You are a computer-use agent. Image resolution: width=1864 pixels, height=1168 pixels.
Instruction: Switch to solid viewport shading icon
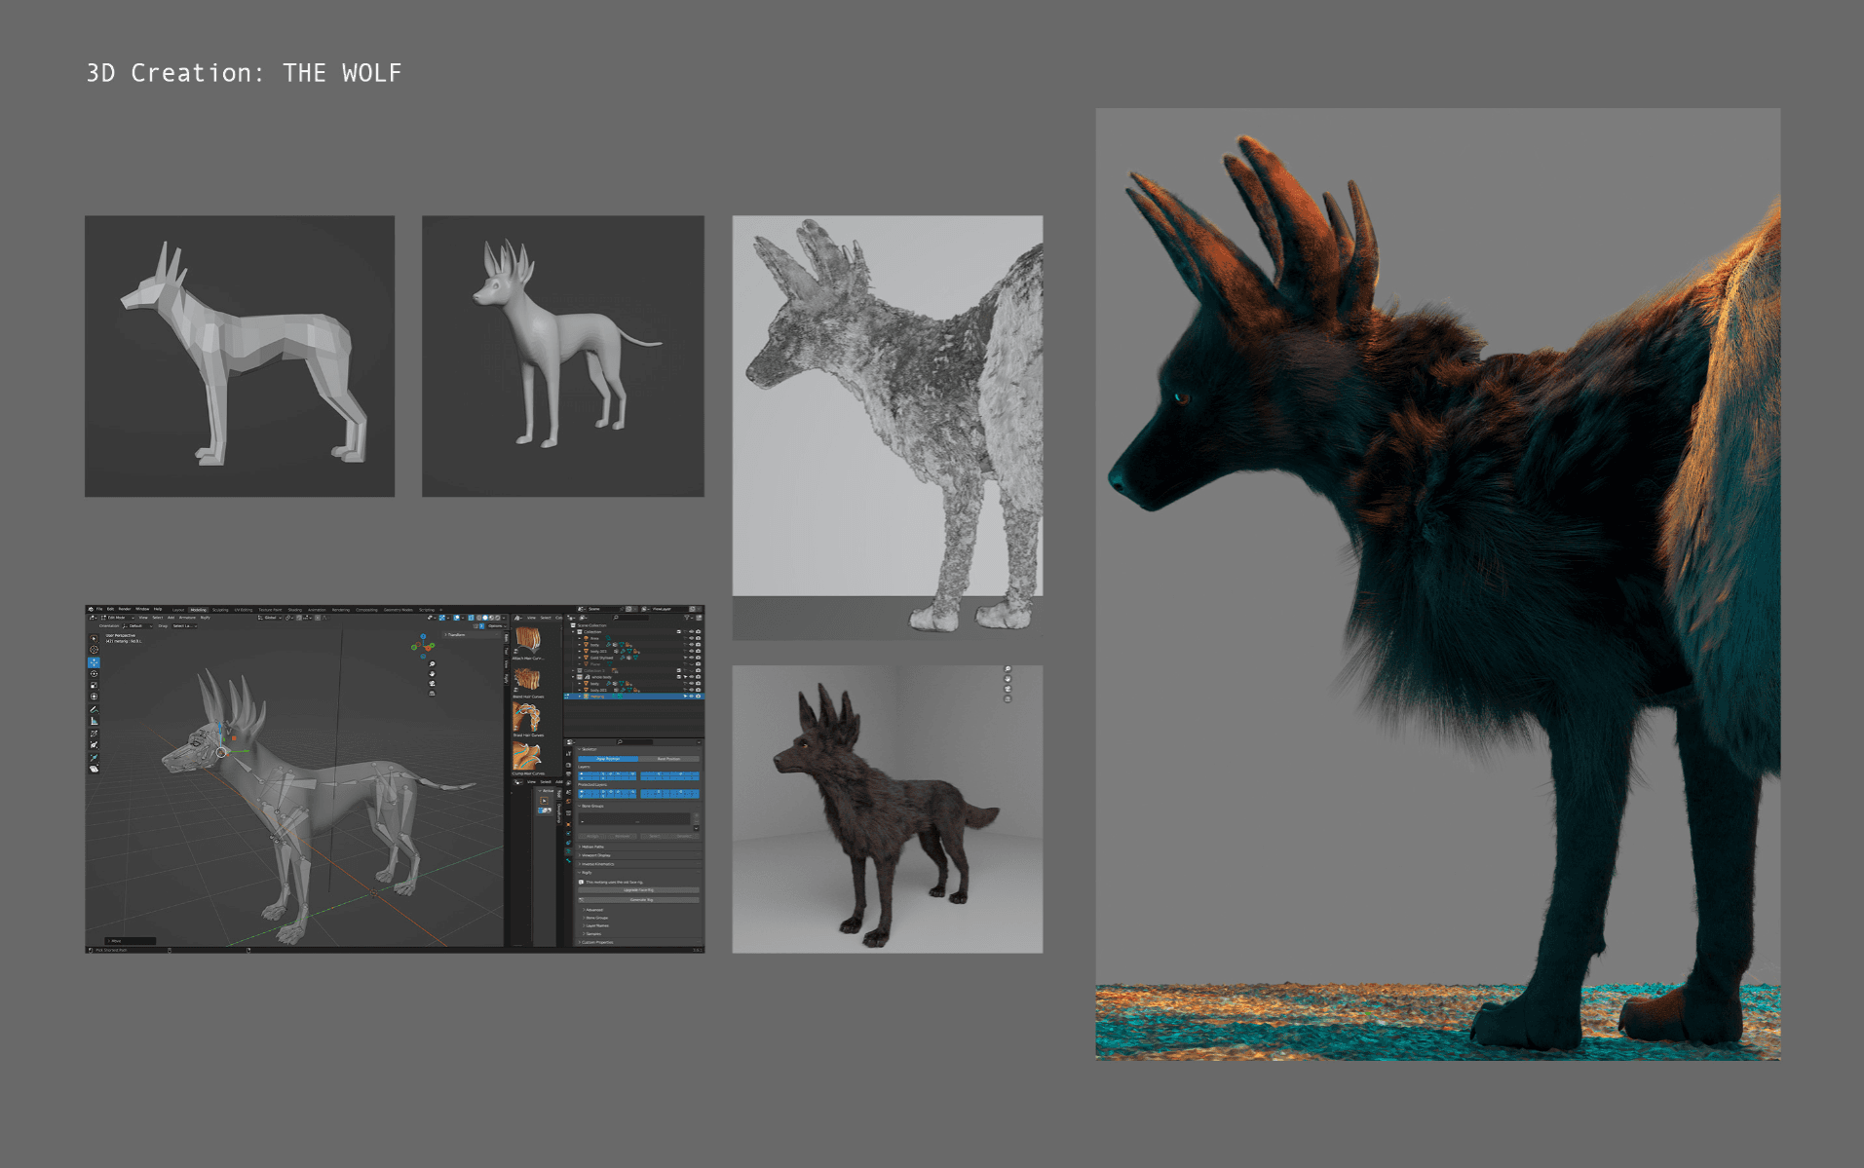[x=485, y=618]
